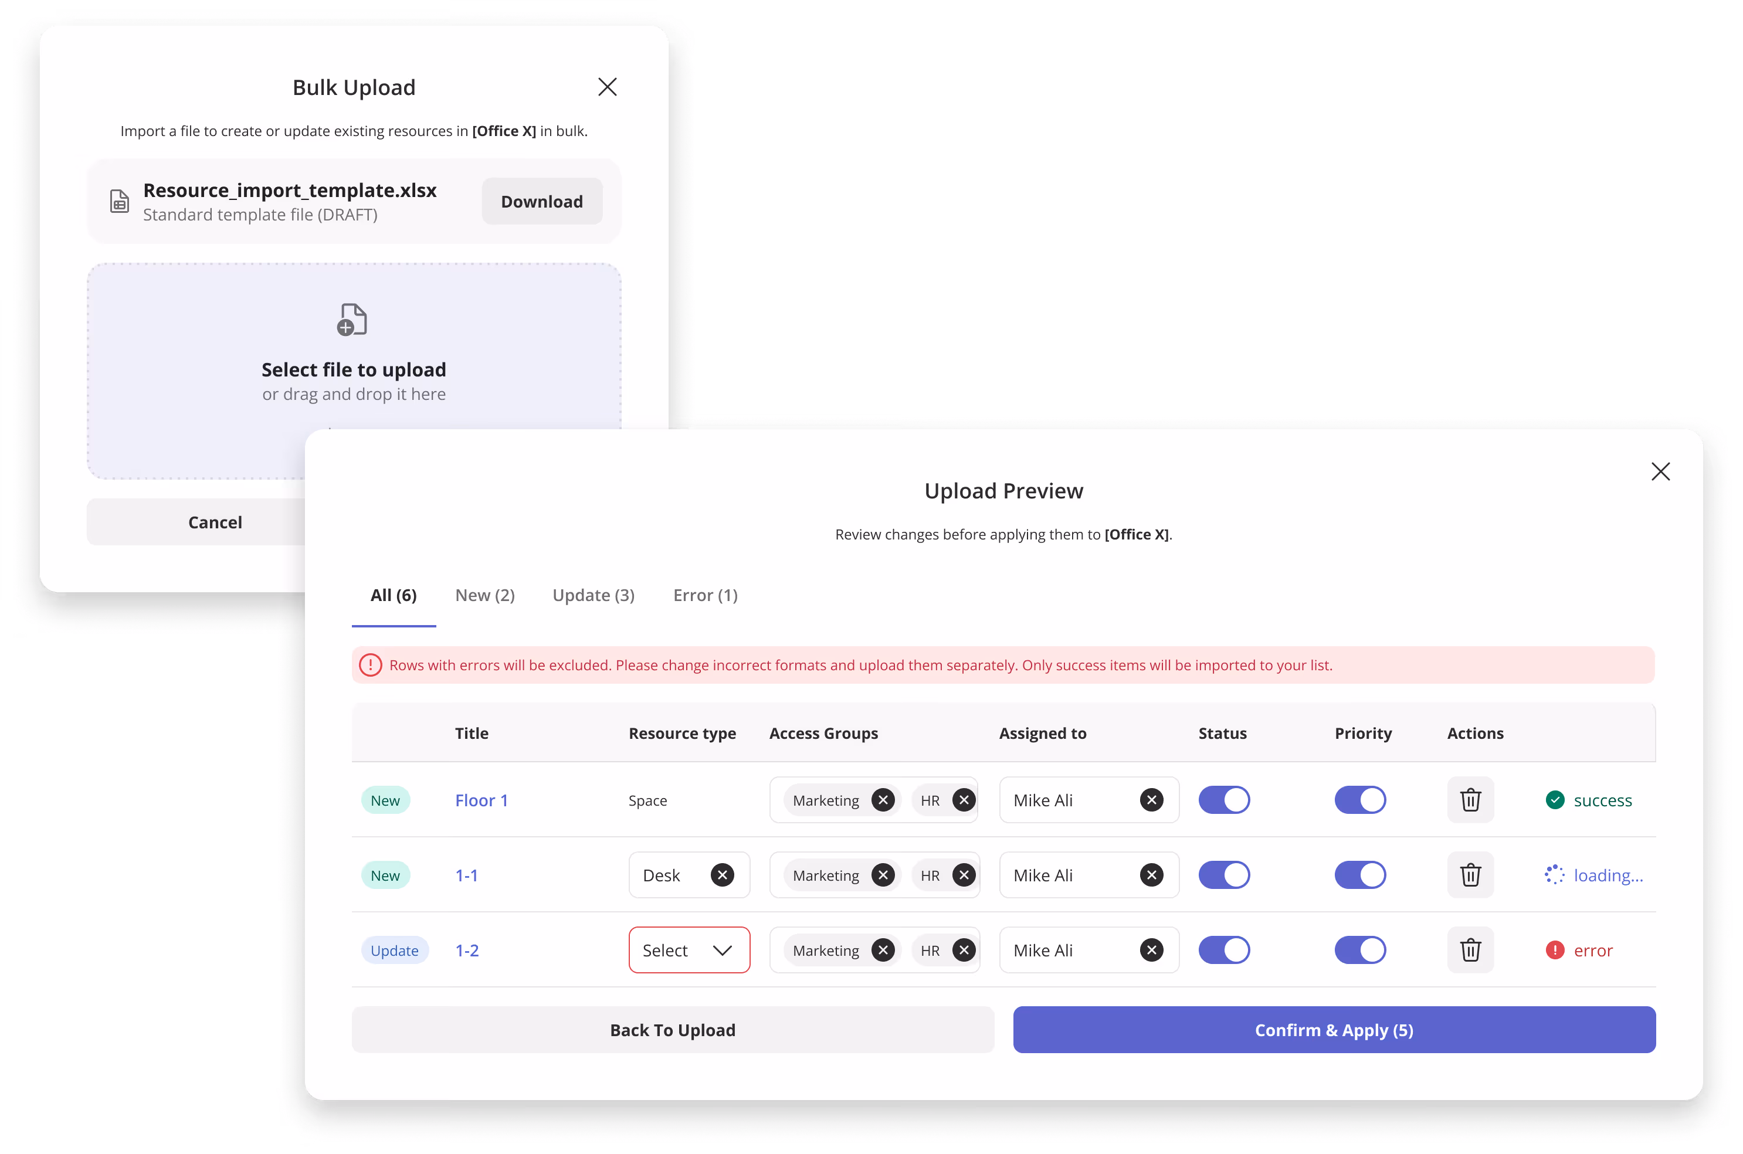Toggle Priority switch for row 1-1
1743x1154 pixels.
[1359, 875]
